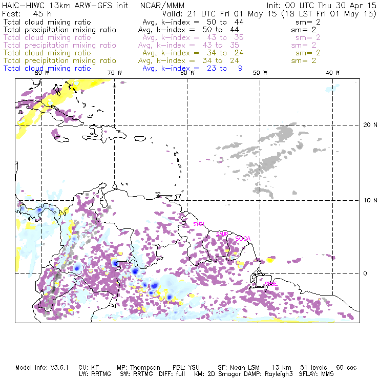Screen dimensions: 379x379
Task: Click the 'CU: KF' model setting
Action: (x=89, y=368)
